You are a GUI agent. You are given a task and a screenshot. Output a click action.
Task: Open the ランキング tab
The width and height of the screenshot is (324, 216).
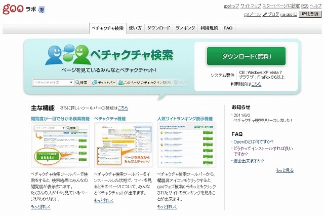185,28
